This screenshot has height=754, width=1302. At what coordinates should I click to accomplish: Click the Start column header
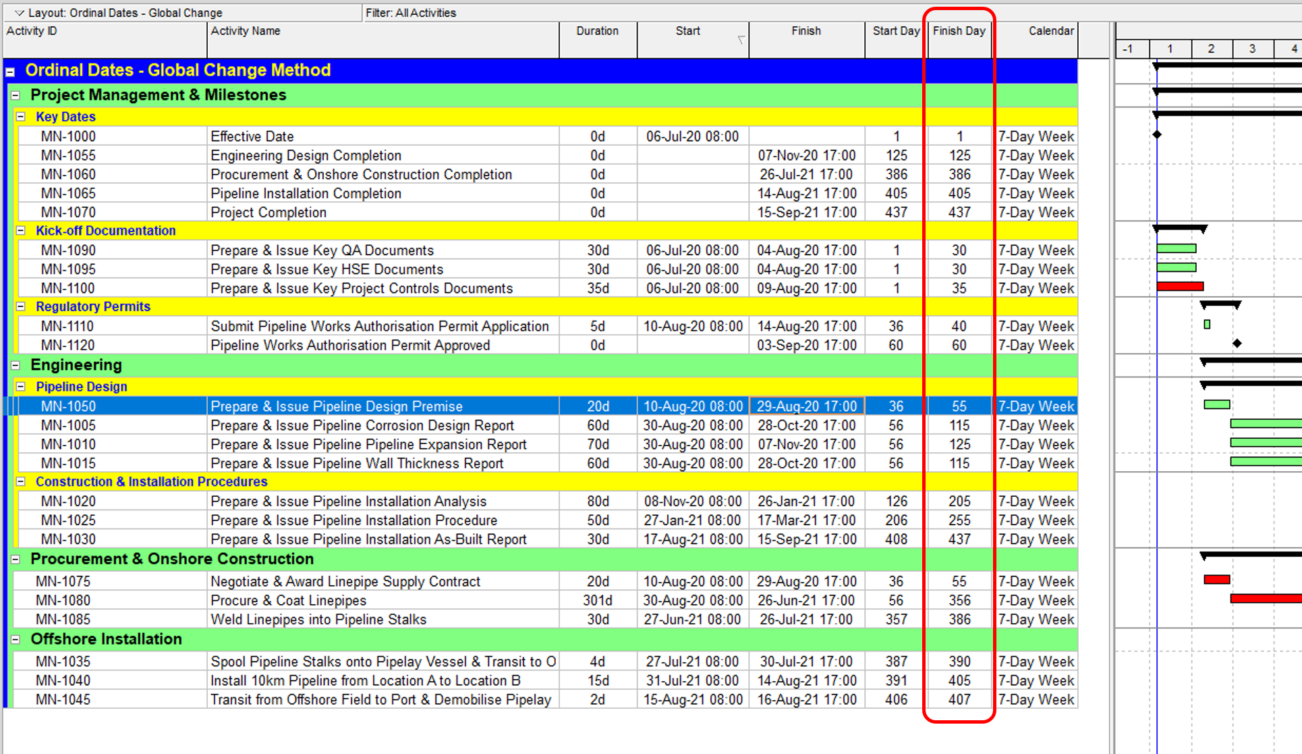pyautogui.click(x=693, y=40)
